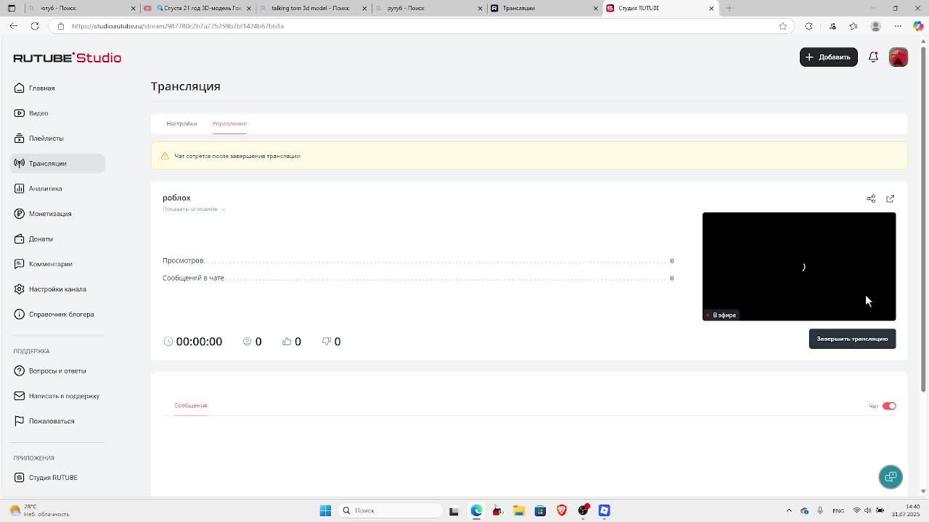Click the share stream icon

871,199
